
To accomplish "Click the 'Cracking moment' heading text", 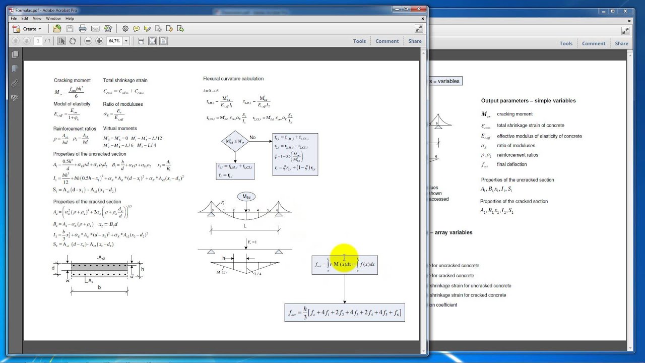I will (x=73, y=80).
